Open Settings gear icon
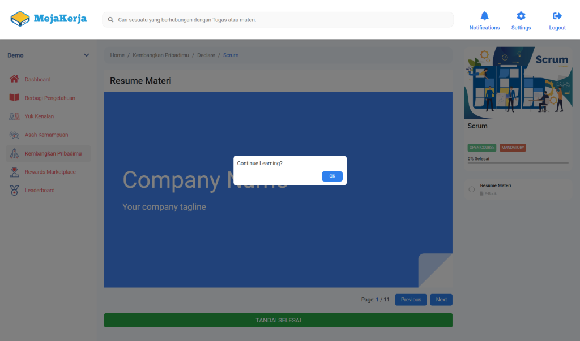The height and width of the screenshot is (341, 580). pos(521,16)
